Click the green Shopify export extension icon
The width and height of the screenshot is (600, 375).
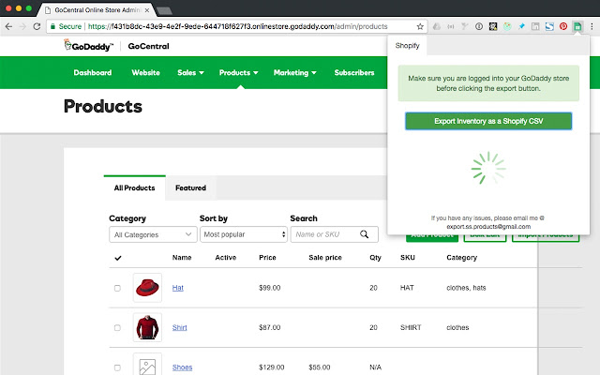(577, 26)
